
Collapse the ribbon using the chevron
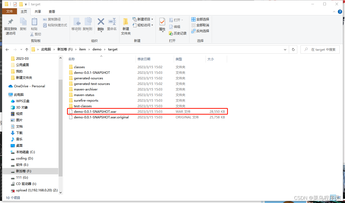[334, 11]
